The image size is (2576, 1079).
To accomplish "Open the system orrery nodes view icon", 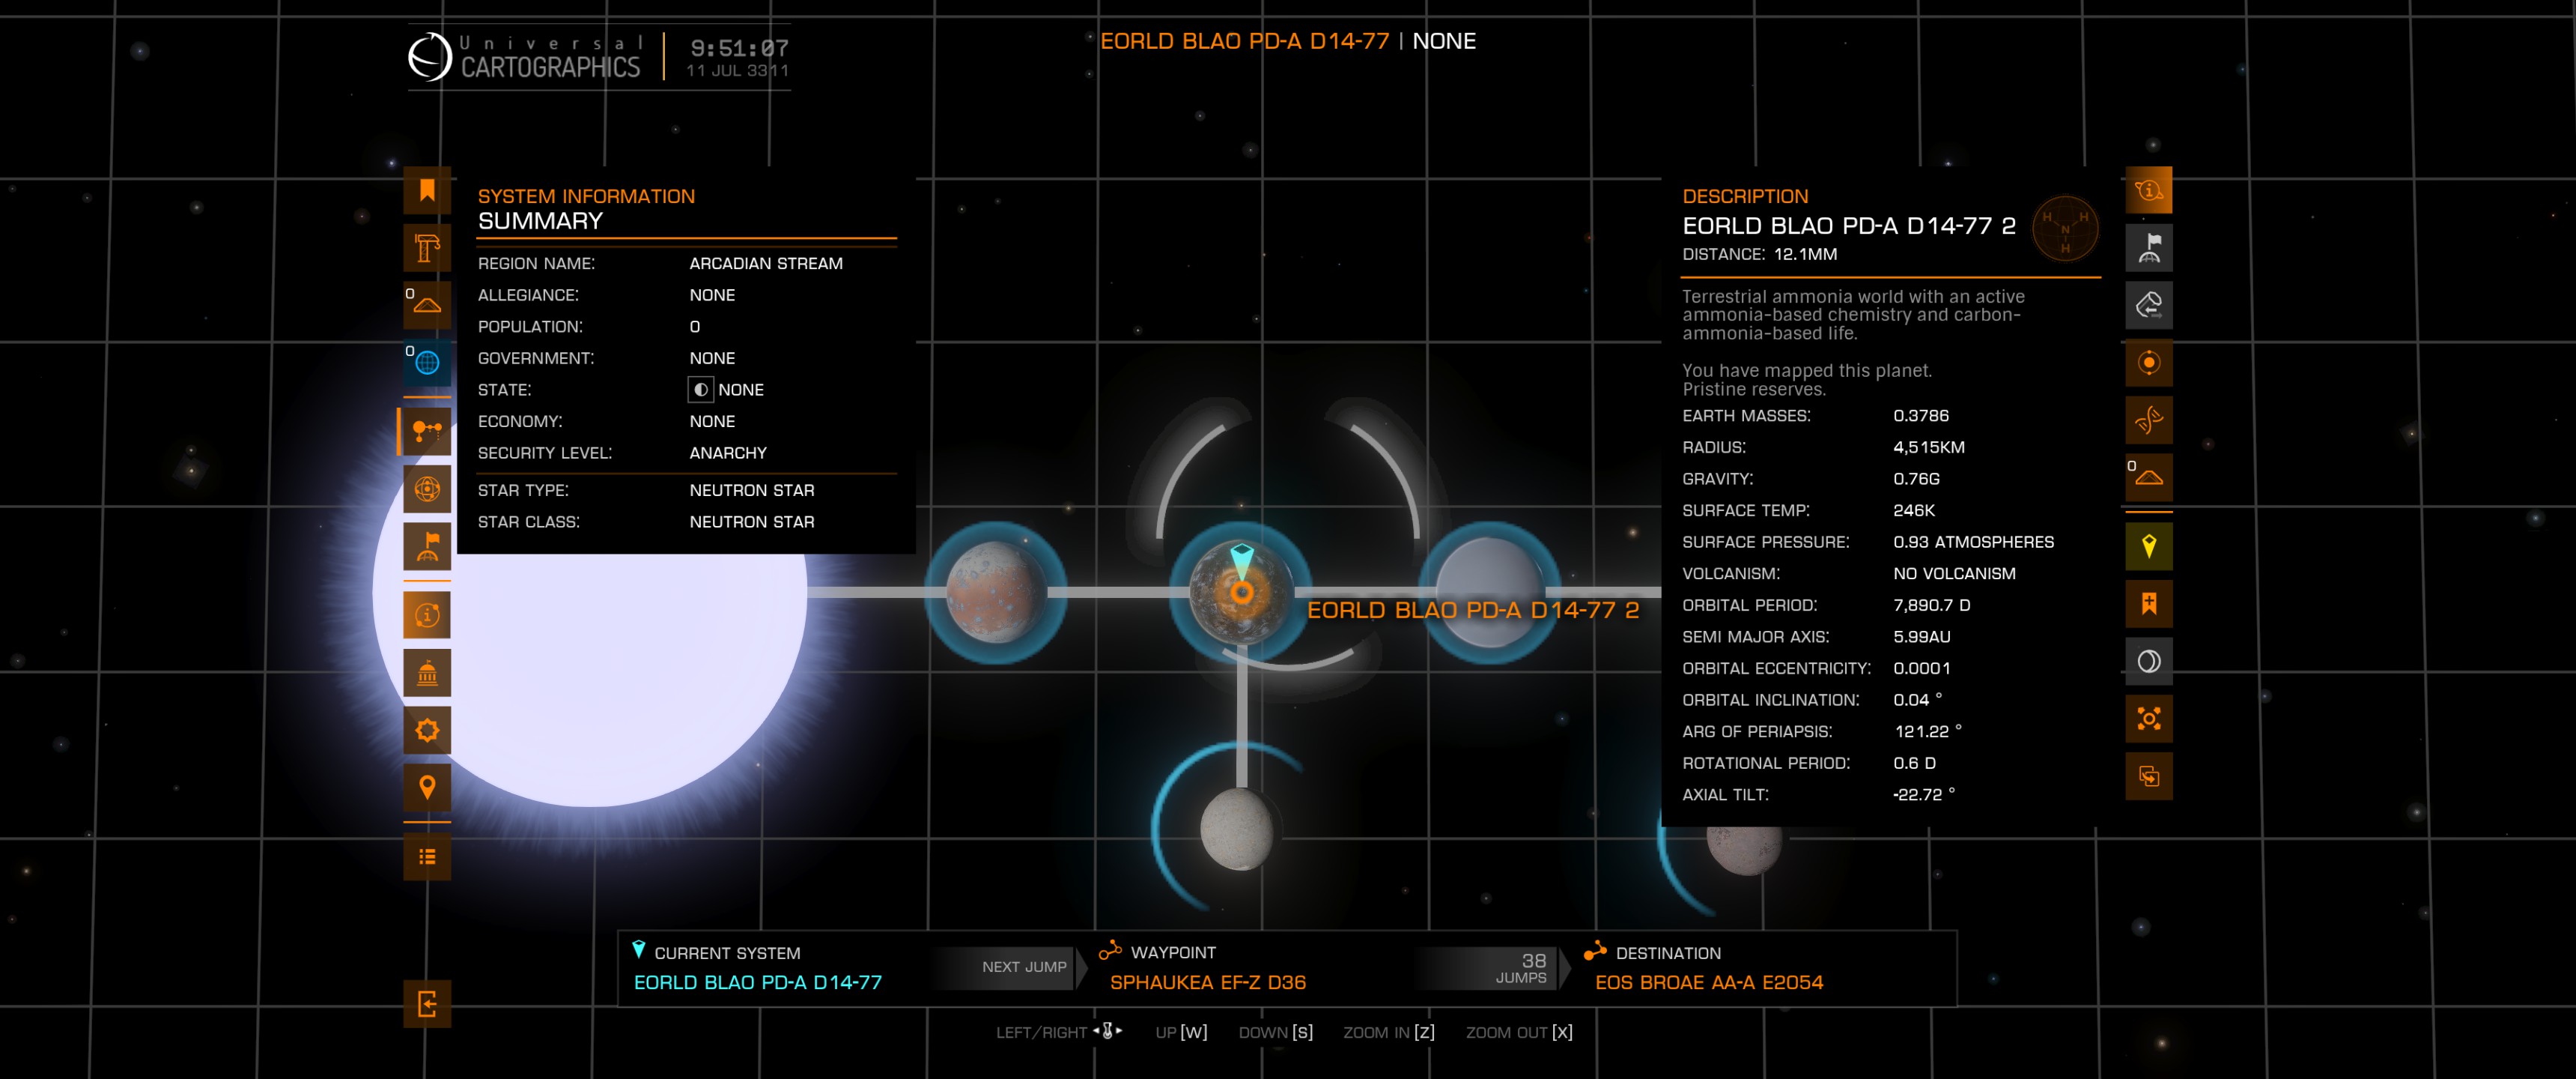I will [427, 432].
